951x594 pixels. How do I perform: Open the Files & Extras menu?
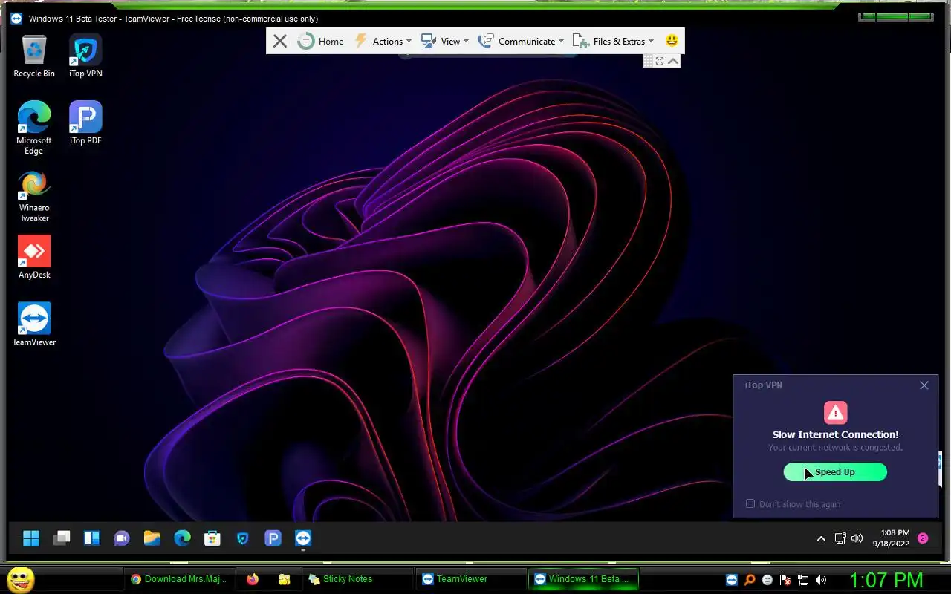(x=613, y=42)
